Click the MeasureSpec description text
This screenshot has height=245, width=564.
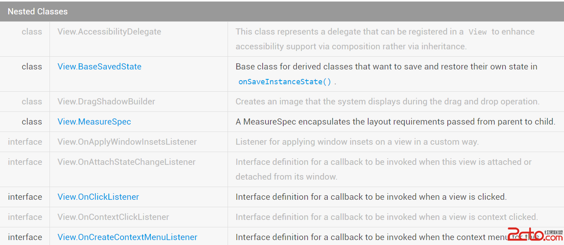click(x=395, y=122)
